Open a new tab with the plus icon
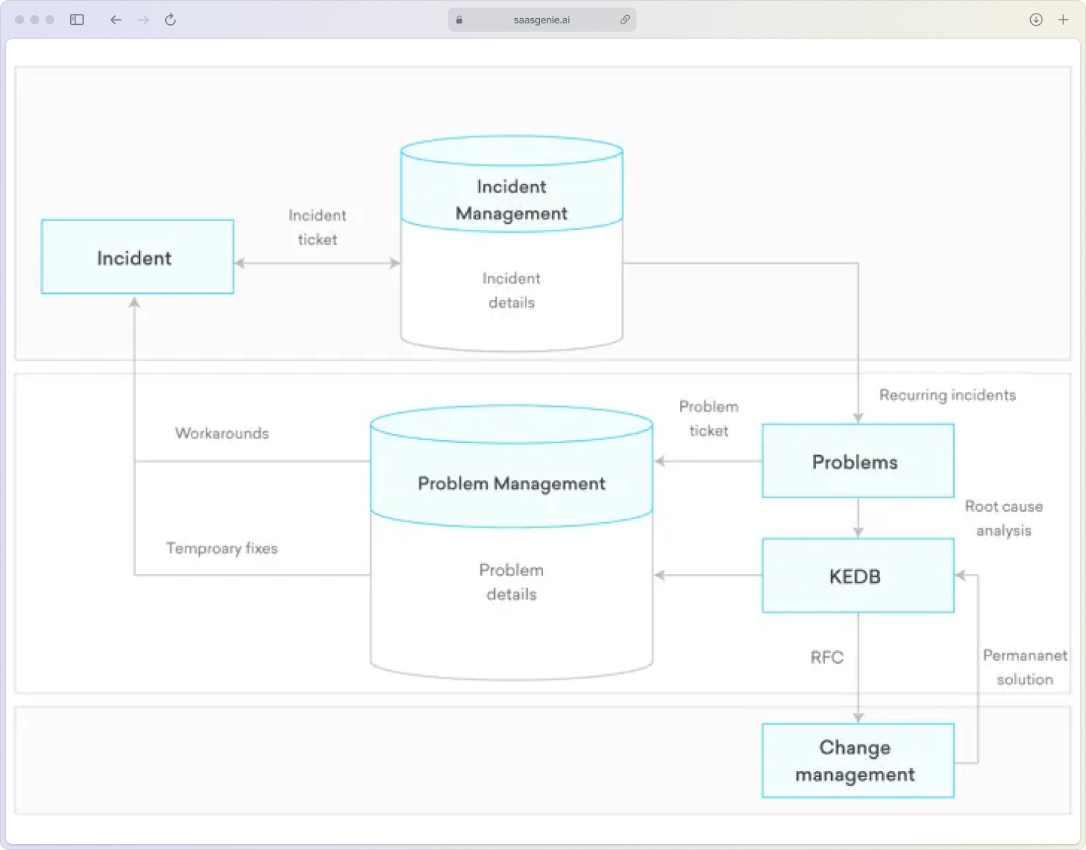The height and width of the screenshot is (850, 1086). [1063, 20]
